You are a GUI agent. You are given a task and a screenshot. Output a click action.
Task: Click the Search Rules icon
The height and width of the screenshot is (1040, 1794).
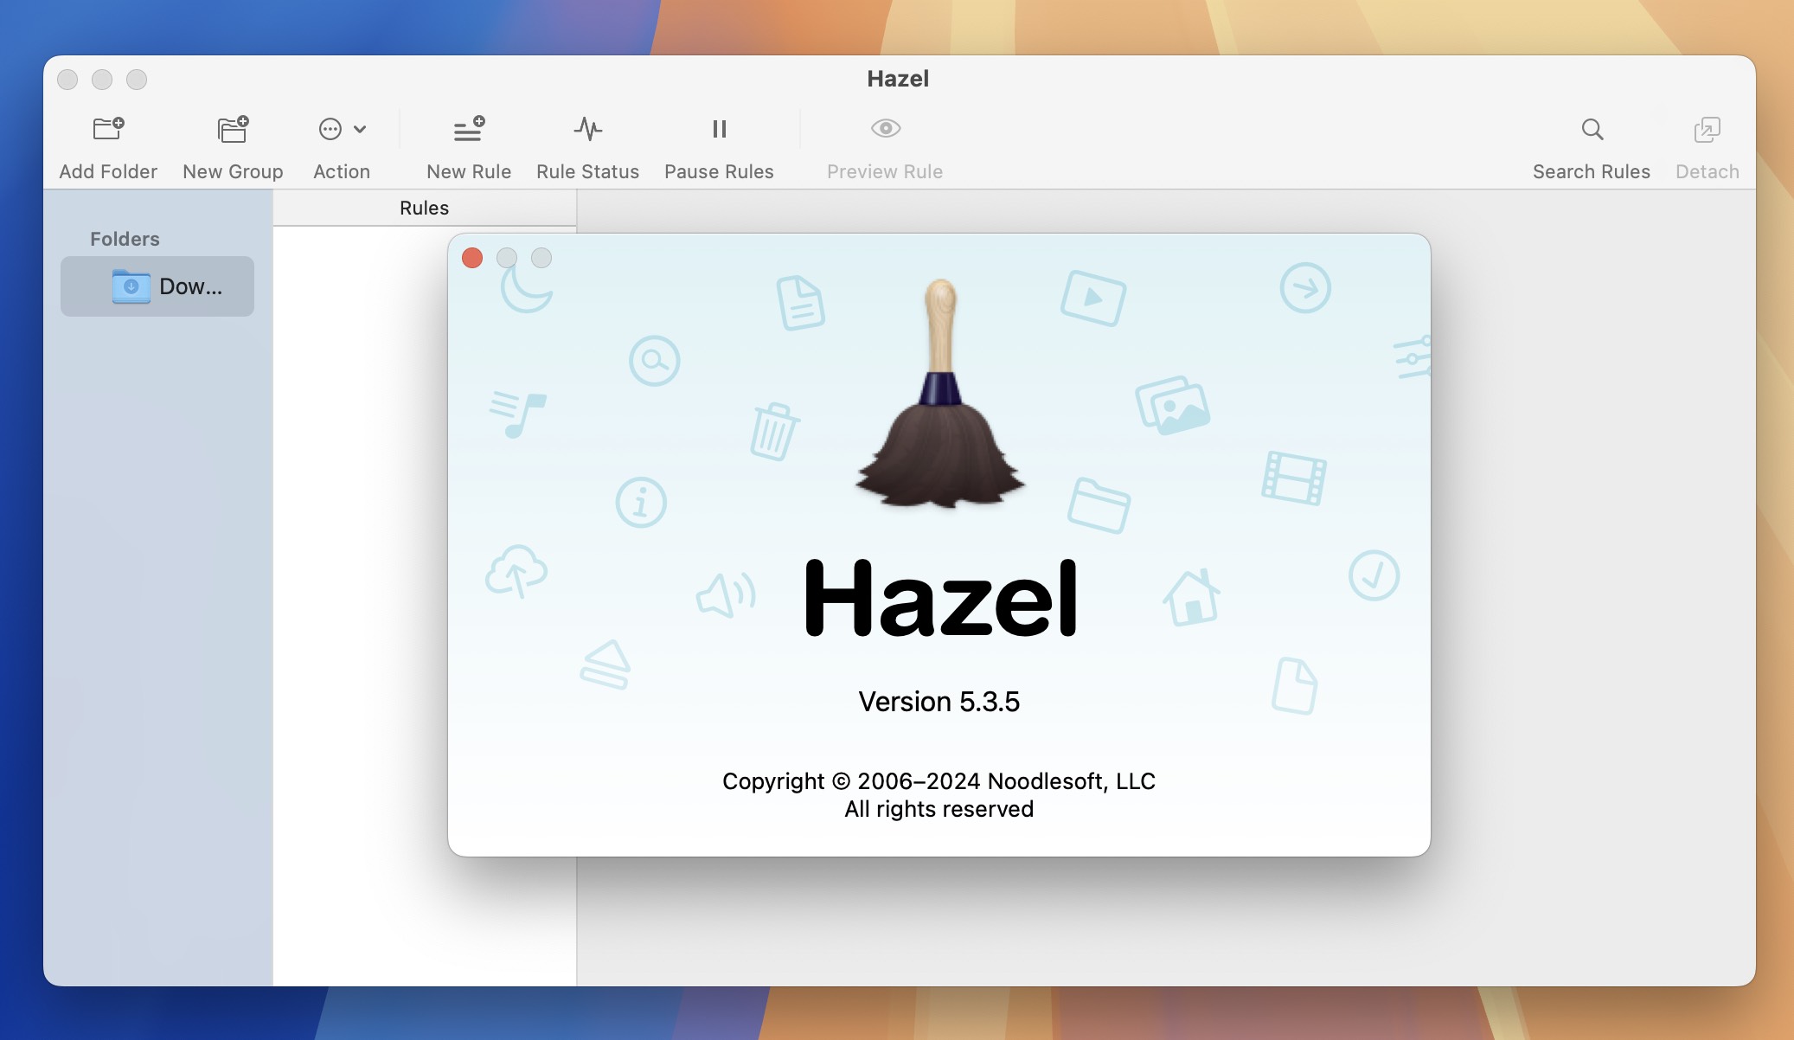[x=1590, y=127]
